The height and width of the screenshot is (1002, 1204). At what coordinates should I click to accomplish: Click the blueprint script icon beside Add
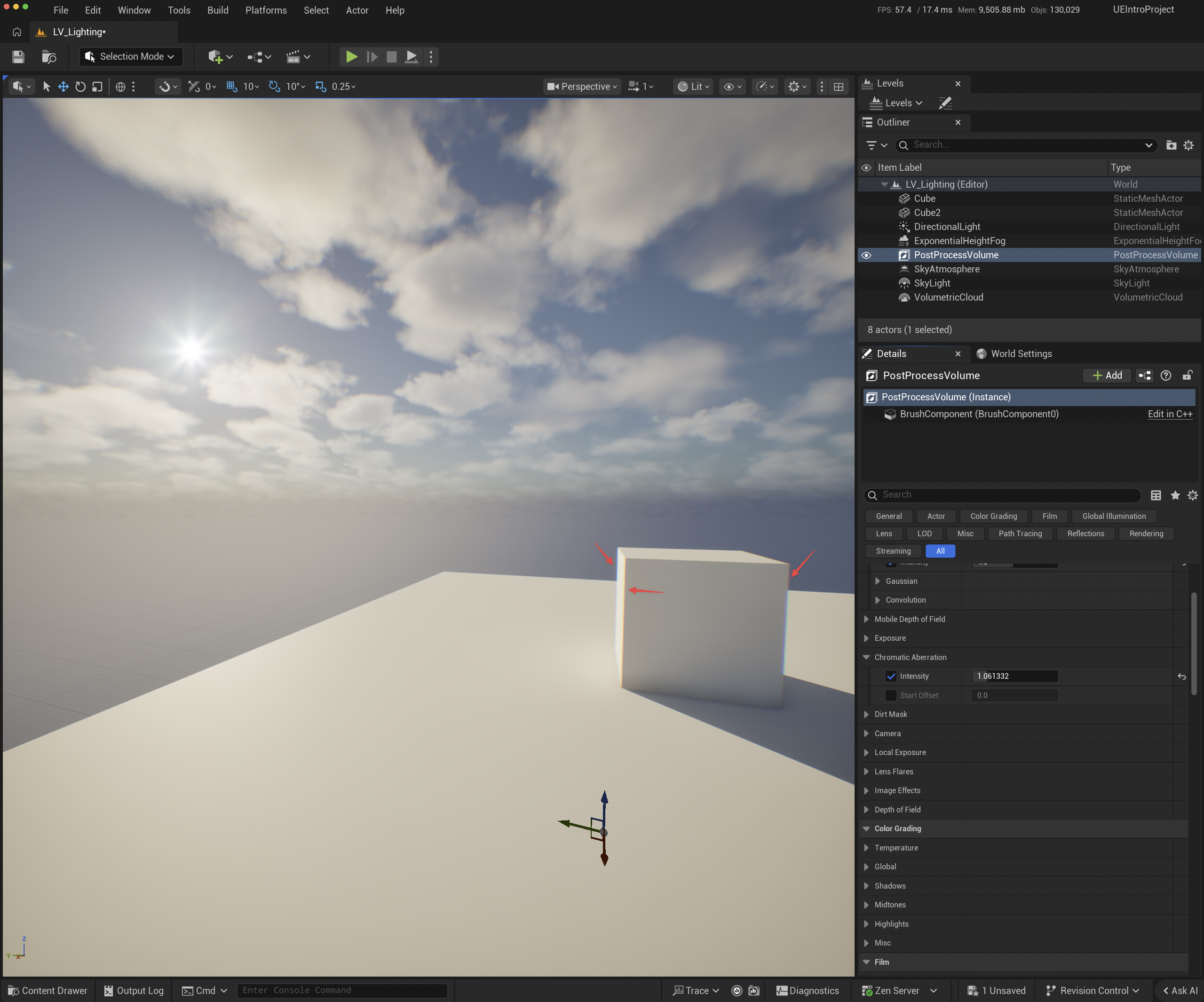coord(1145,376)
